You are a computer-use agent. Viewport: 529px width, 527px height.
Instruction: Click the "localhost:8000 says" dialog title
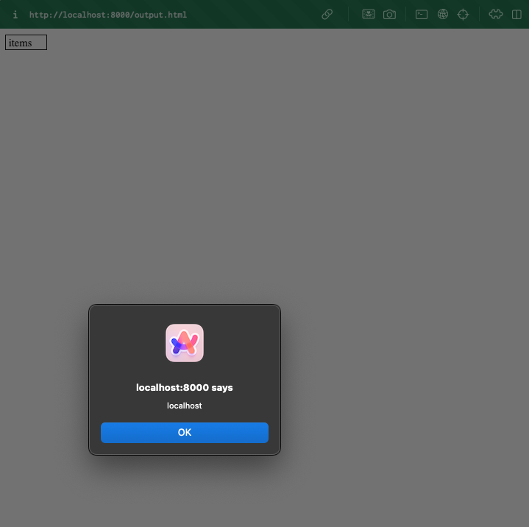pyautogui.click(x=185, y=388)
